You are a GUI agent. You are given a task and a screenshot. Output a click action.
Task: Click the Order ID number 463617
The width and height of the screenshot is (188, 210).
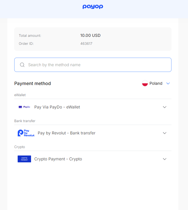(x=86, y=44)
